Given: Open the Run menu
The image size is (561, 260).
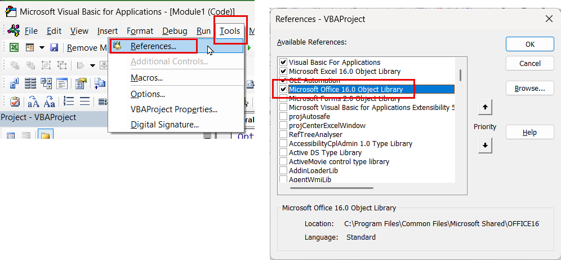Looking at the screenshot, I should click(203, 31).
